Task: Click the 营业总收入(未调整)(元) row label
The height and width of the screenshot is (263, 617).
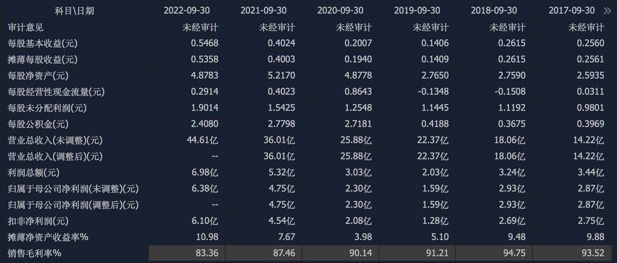Action: [x=56, y=141]
